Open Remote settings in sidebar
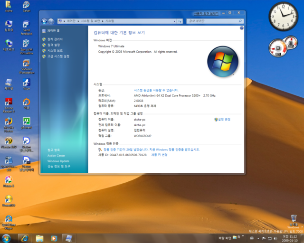This screenshot has width=304, height=243. pyautogui.click(x=54, y=45)
